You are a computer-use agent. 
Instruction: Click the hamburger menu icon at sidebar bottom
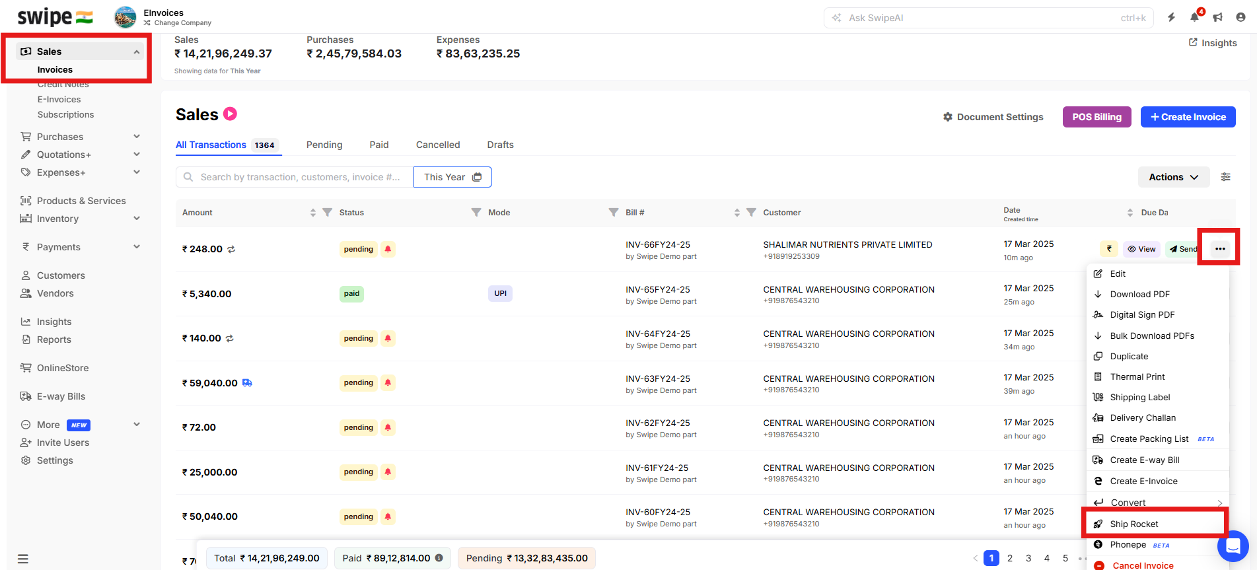[x=23, y=559]
